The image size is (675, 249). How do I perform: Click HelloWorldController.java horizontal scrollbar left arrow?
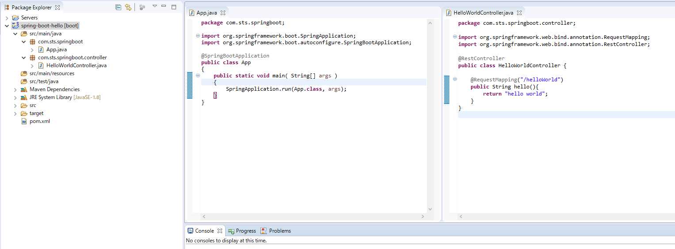(460, 217)
